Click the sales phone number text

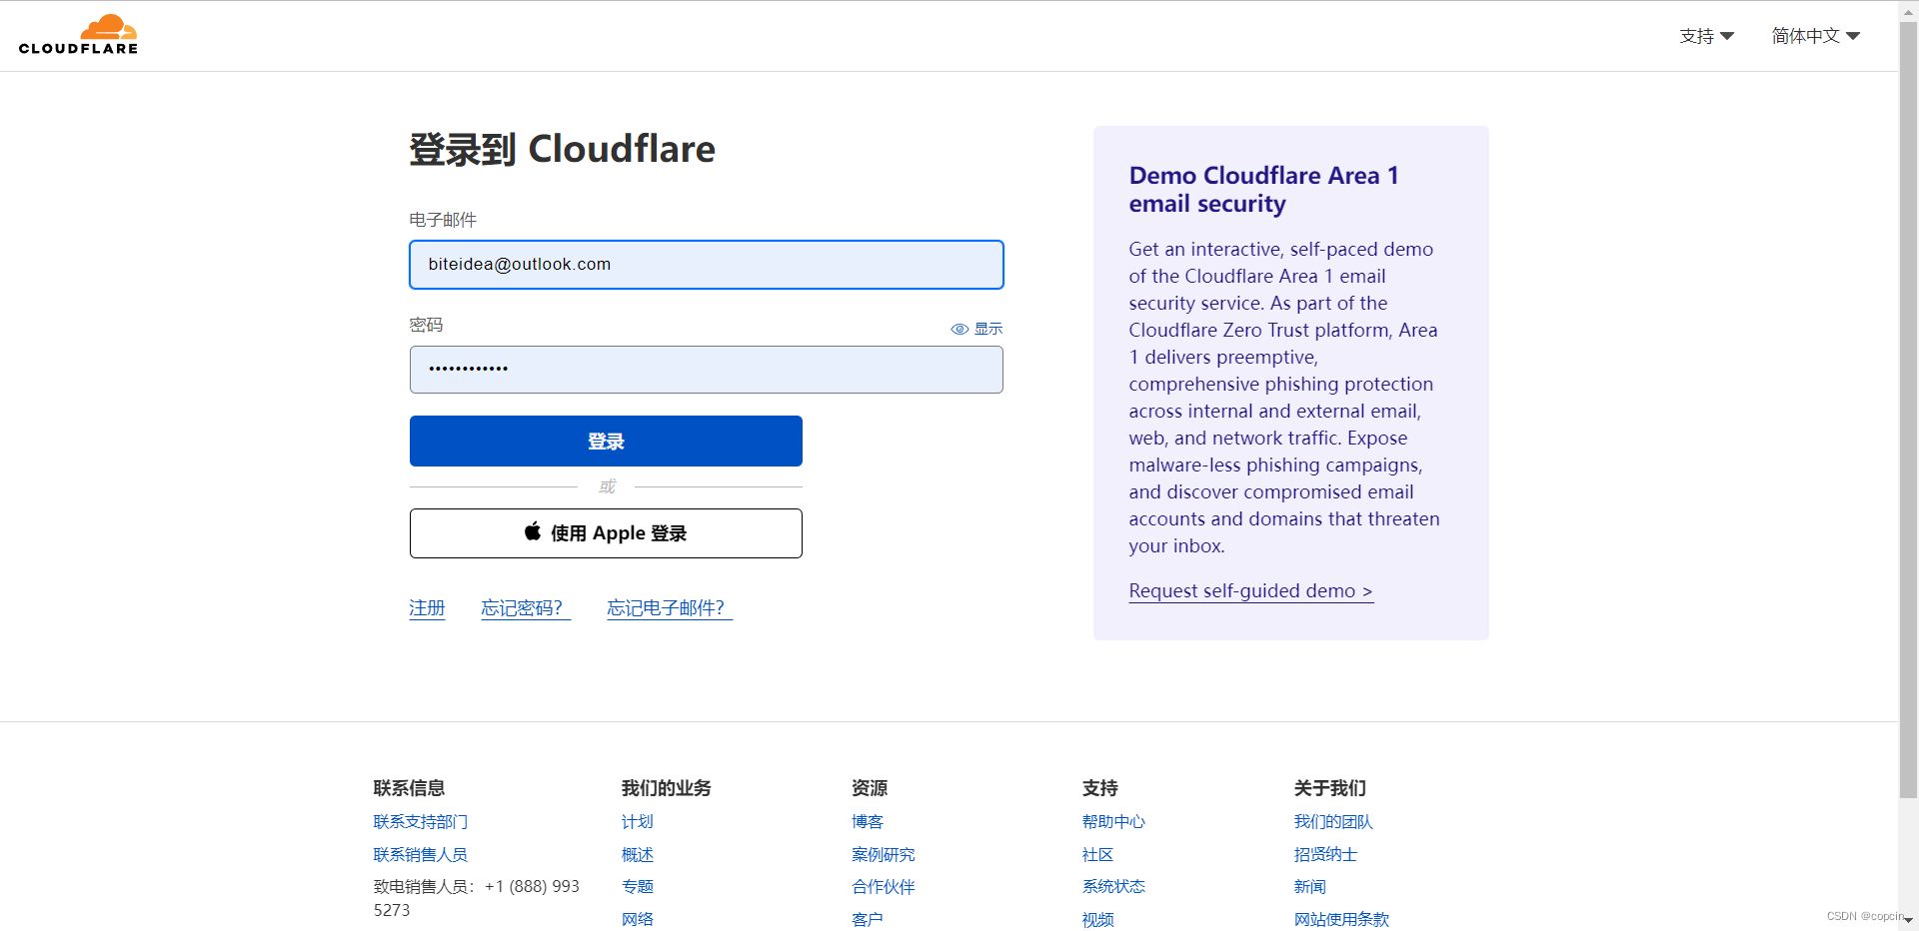click(477, 898)
